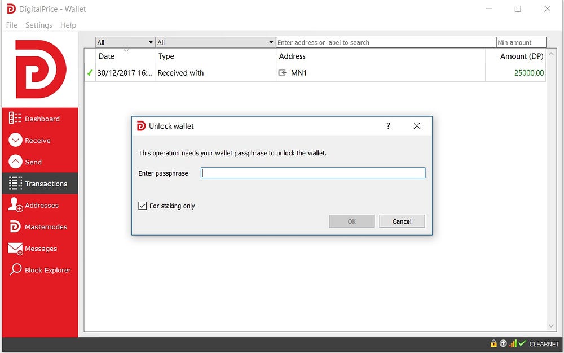Click the DigitalPrice icon in dialog title
564x353 pixels.
[141, 126]
